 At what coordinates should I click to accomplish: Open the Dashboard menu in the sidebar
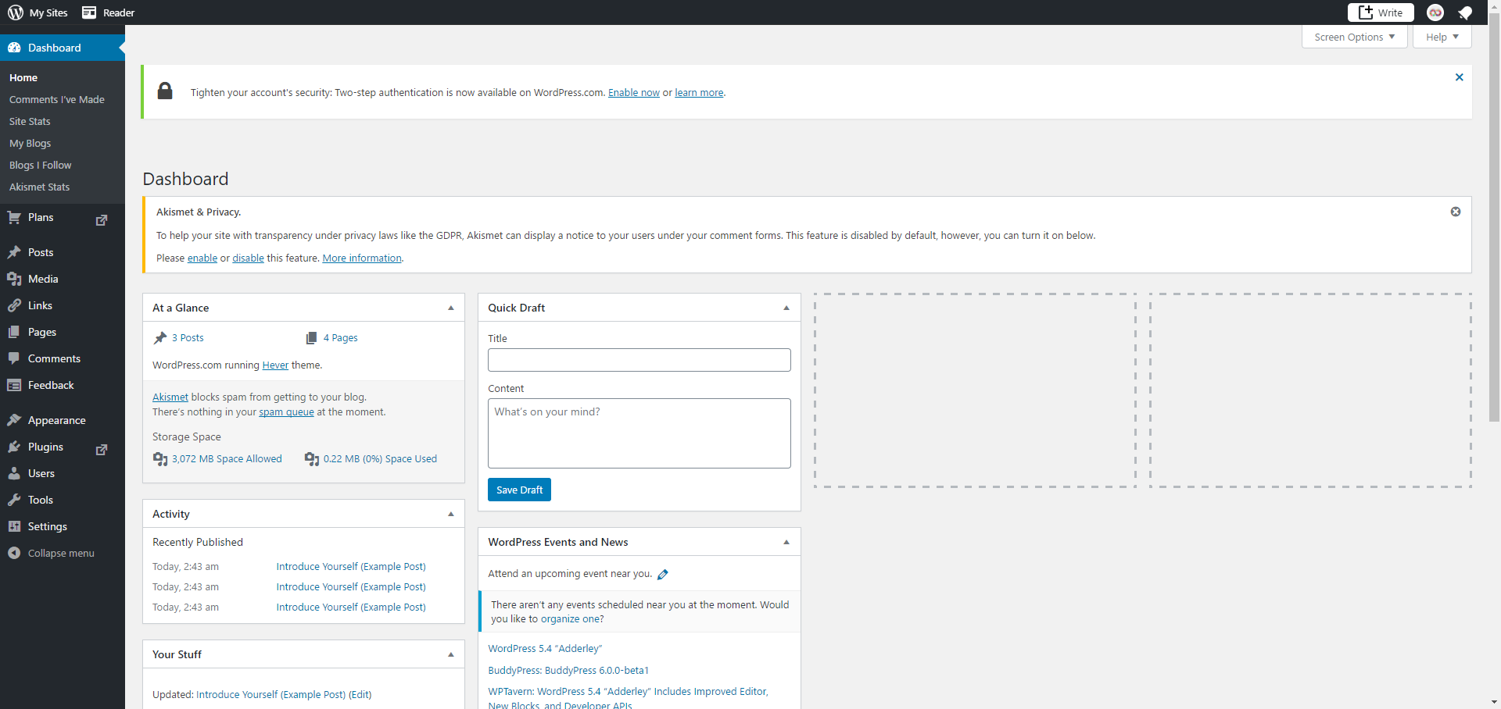click(63, 48)
